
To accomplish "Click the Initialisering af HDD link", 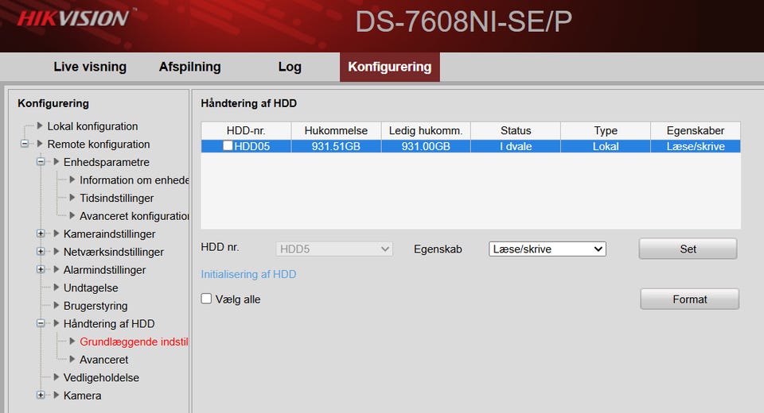I will coord(248,274).
